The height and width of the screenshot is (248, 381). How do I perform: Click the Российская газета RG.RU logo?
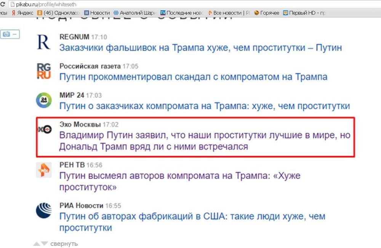44,71
